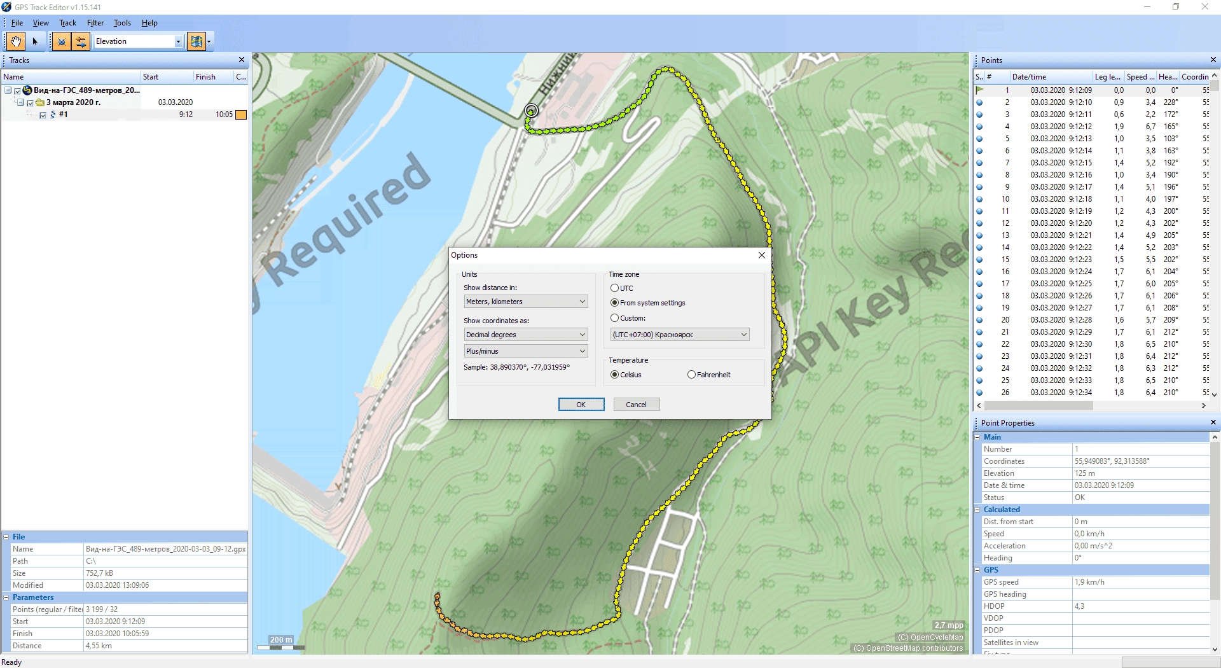Open the View menu
The width and height of the screenshot is (1221, 668).
[41, 23]
